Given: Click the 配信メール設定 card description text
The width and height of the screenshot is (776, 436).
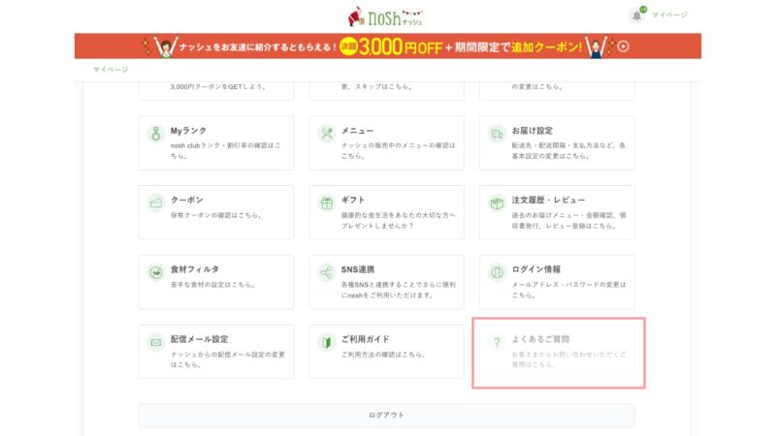Looking at the screenshot, I should click(x=228, y=359).
